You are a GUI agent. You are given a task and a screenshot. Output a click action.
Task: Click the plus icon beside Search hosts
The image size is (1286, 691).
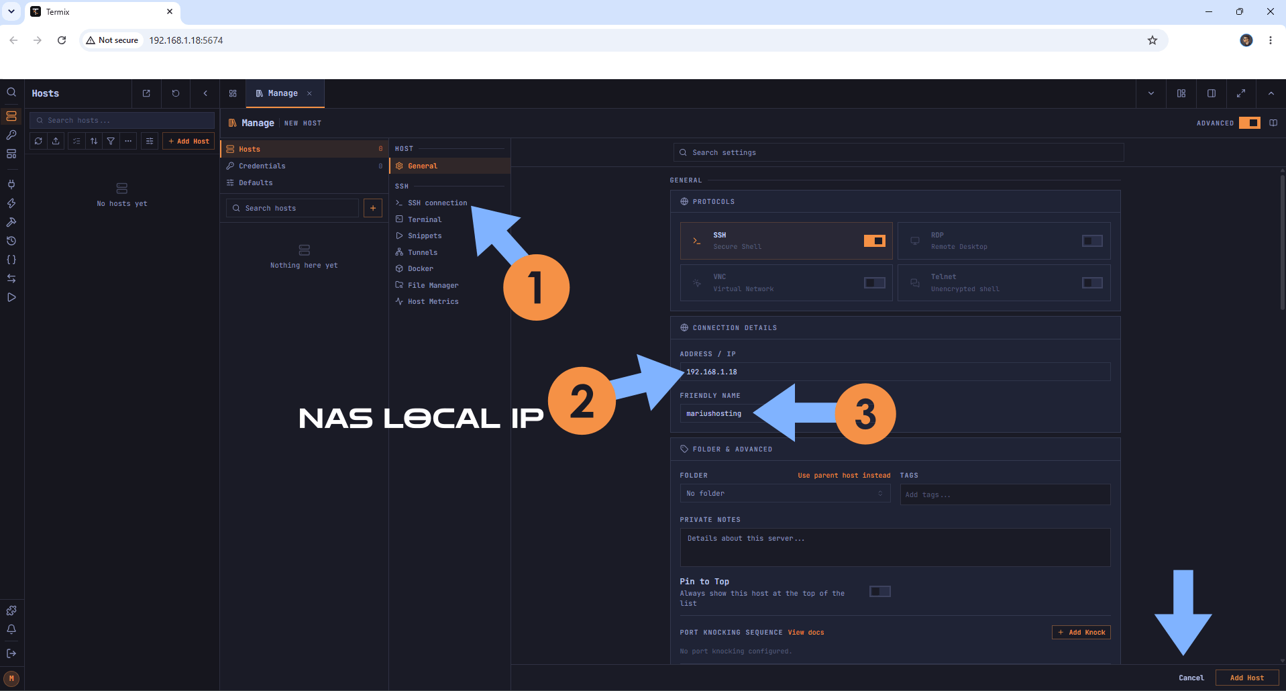[x=373, y=208]
